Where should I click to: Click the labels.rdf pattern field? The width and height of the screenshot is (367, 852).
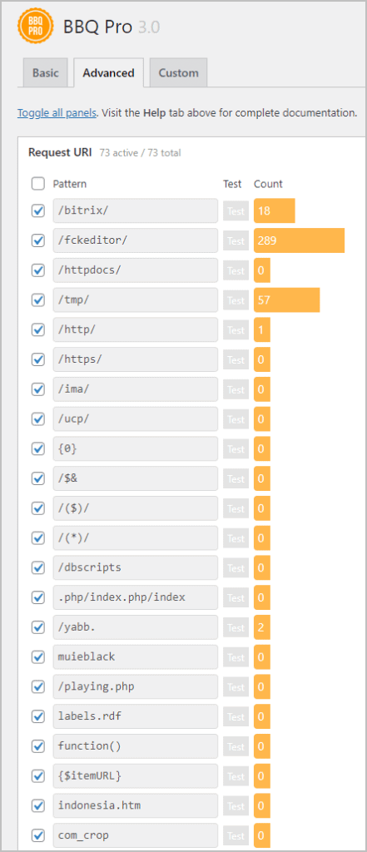136,716
